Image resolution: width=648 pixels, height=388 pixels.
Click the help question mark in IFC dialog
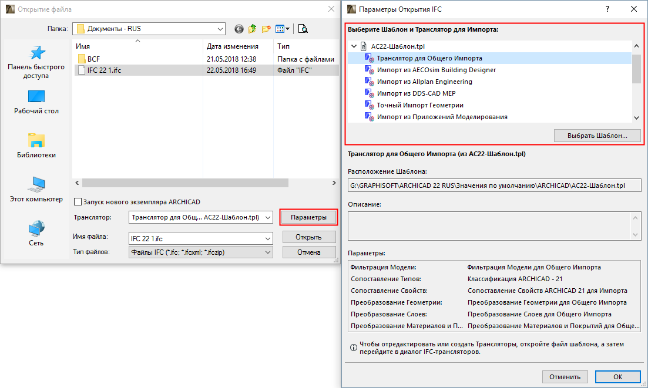607,9
